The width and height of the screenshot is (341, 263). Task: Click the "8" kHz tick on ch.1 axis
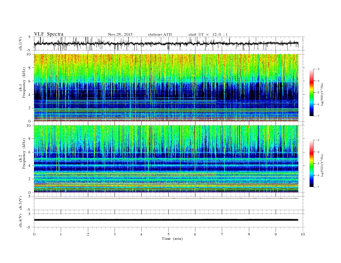pos(30,68)
